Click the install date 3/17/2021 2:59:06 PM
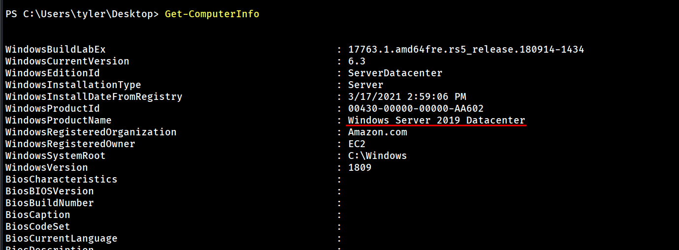Viewport: 679px width, 250px height. point(407,97)
